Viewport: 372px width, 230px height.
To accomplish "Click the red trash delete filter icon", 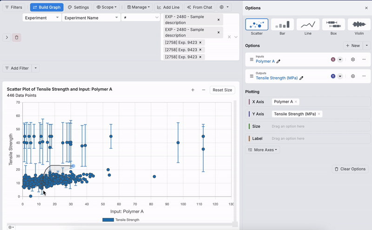I will [17, 38].
